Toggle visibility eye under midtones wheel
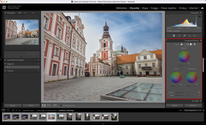 click(189, 64)
